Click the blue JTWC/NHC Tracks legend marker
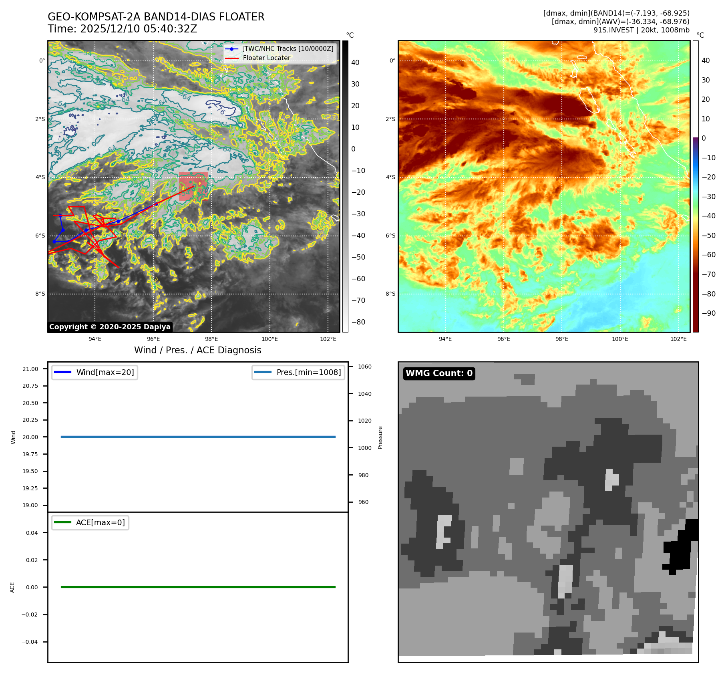 click(231, 49)
